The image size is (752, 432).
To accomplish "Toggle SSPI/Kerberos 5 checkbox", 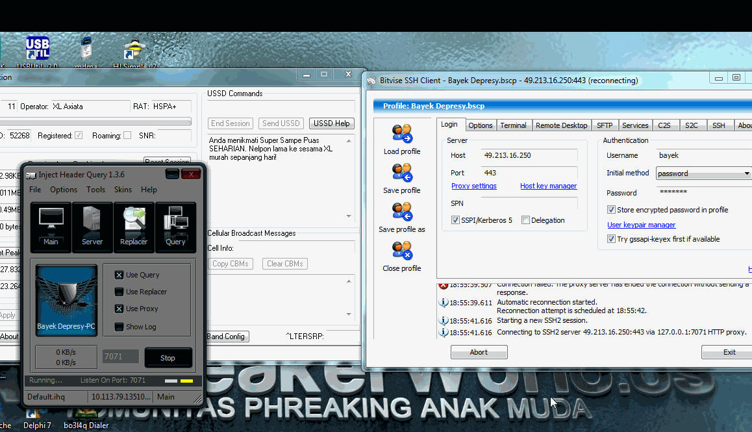I will 455,220.
